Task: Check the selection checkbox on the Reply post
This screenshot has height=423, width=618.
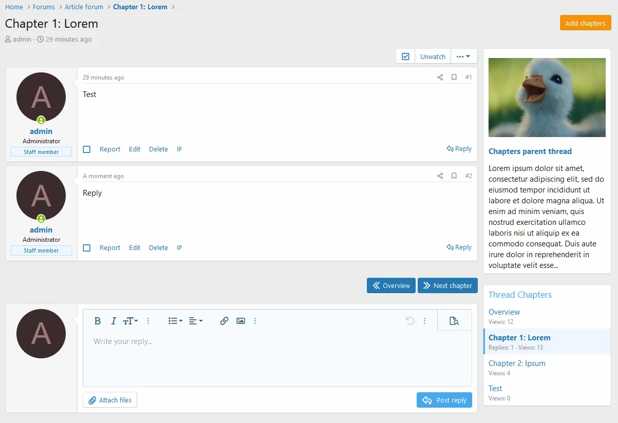Action: pyautogui.click(x=87, y=247)
